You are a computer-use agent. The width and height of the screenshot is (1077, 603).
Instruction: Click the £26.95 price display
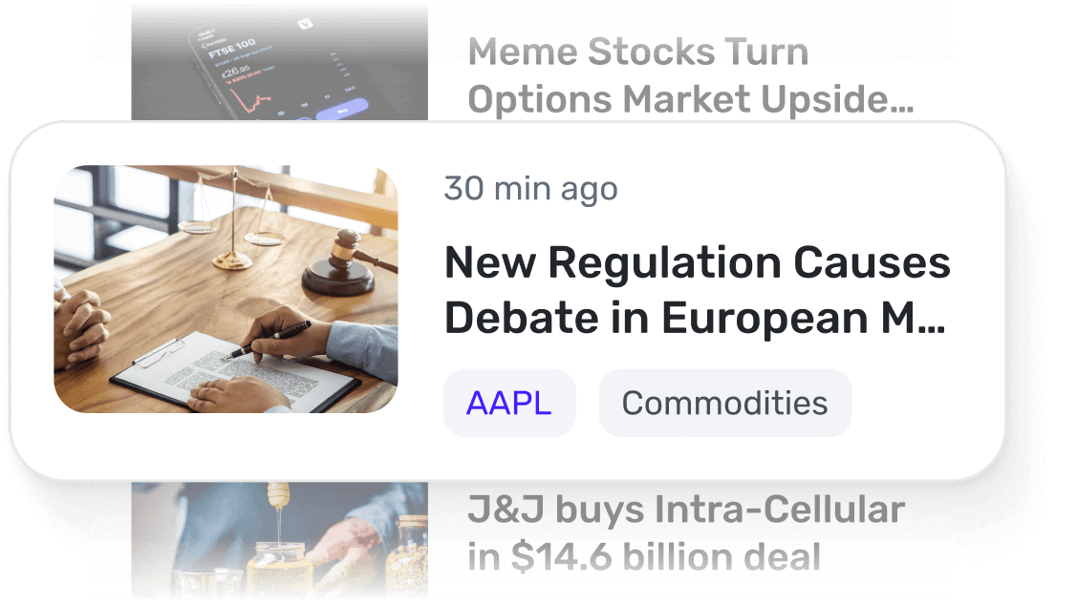pos(233,71)
